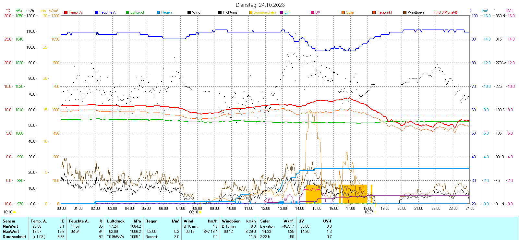The height and width of the screenshot is (240, 519).
Task: Toggle the purple ET legend marker
Action: 282,12
